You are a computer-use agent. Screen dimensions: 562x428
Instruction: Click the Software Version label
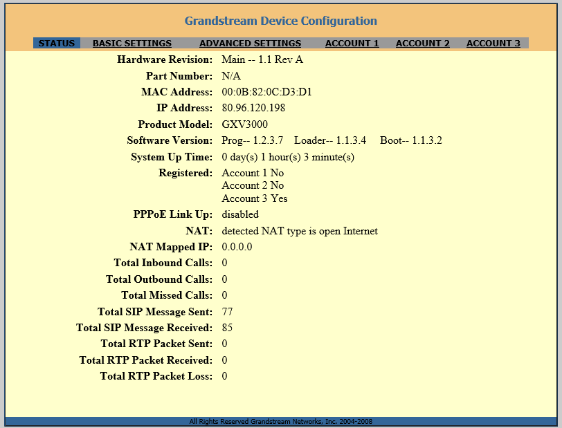point(170,140)
